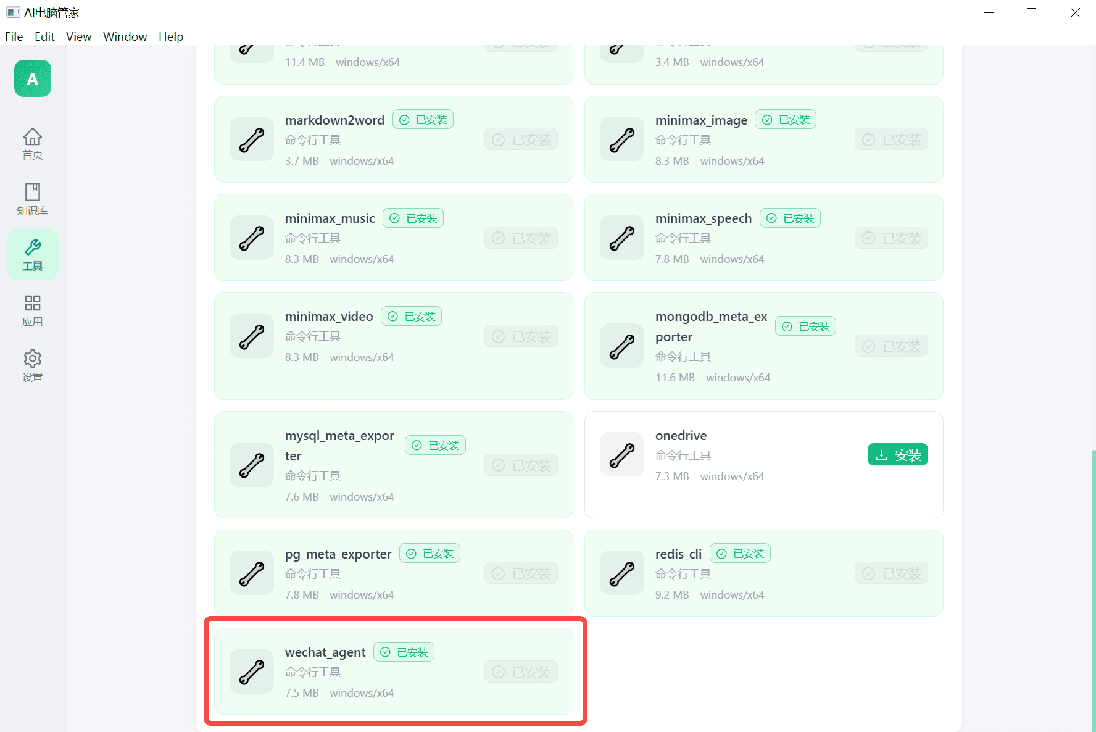Click the wechat_agent wrench icon
This screenshot has width=1096, height=732.
pyautogui.click(x=252, y=672)
